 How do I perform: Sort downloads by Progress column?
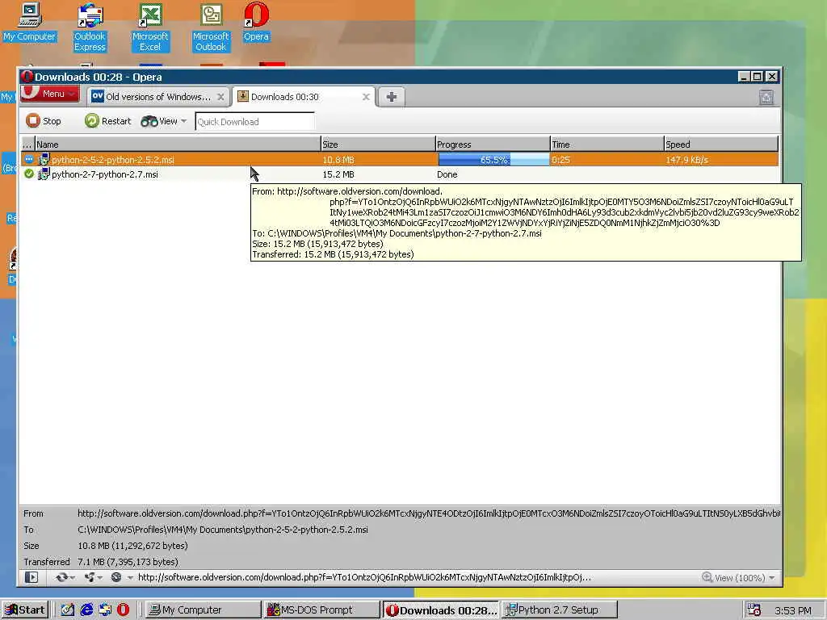coord(493,145)
